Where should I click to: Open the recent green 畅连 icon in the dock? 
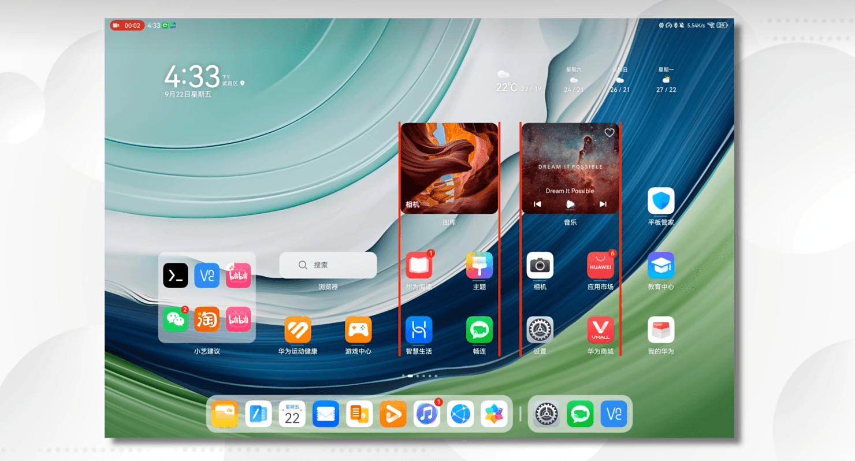[x=580, y=414]
